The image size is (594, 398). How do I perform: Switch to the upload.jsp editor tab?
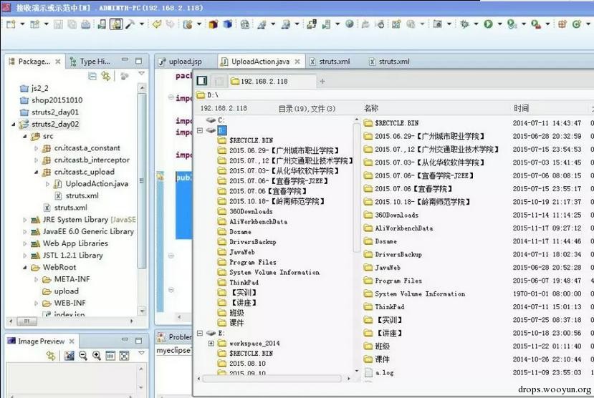(181, 62)
